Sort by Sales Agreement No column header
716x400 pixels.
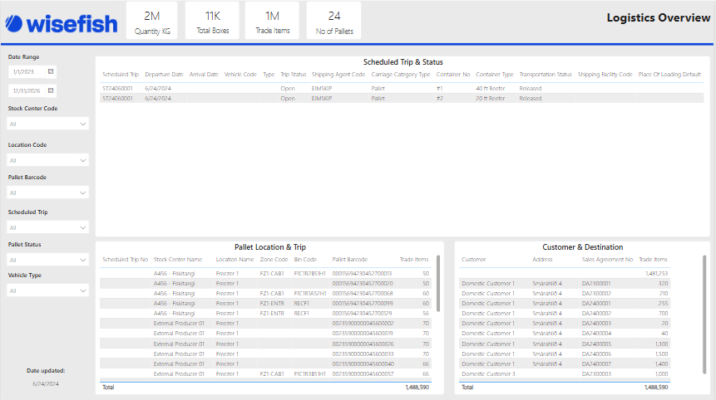pos(607,260)
